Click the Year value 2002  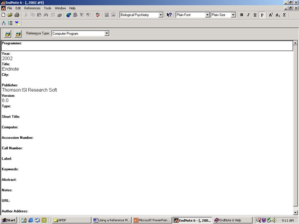pyautogui.click(x=7, y=58)
